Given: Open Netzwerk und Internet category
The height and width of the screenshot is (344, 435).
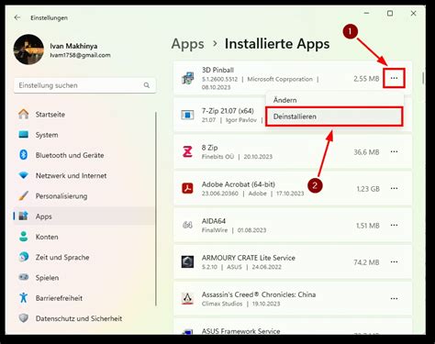Looking at the screenshot, I should coord(84,176).
